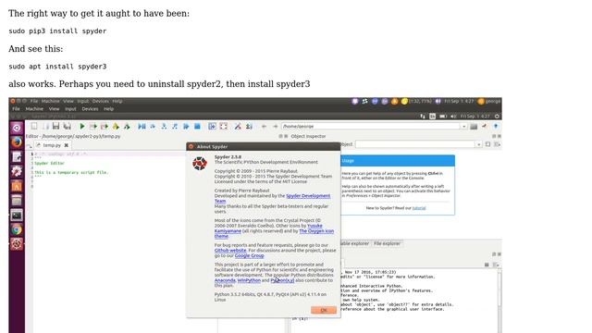Close the temp.py tab with its X
The image size is (592, 333).
coord(67,145)
